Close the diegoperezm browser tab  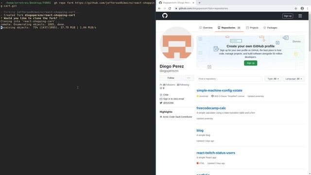[x=193, y=3]
